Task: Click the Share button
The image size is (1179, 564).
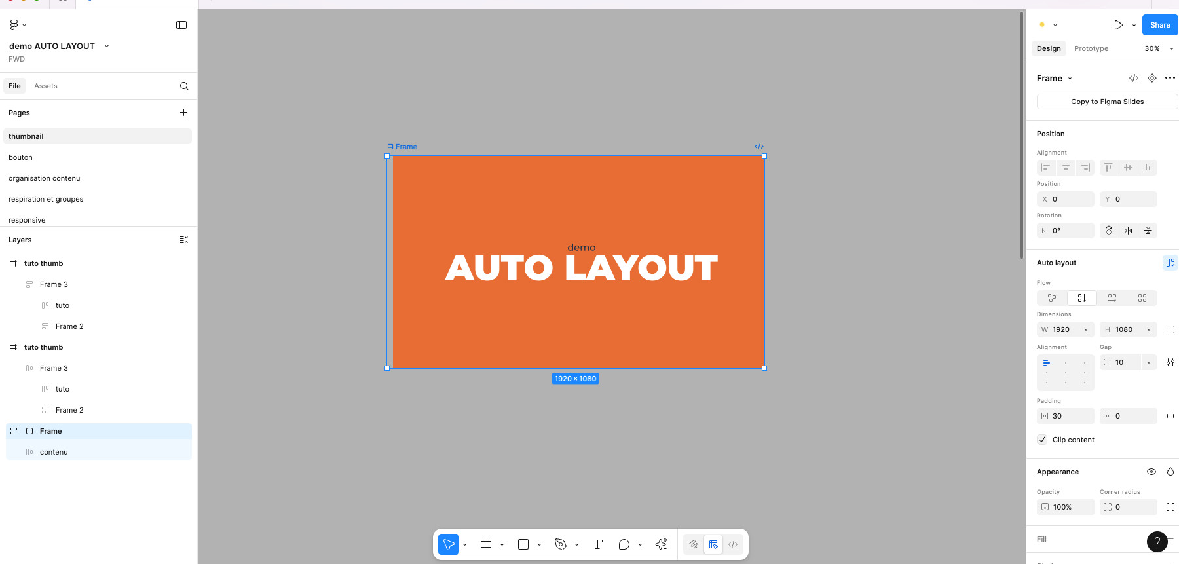Action: click(1159, 25)
